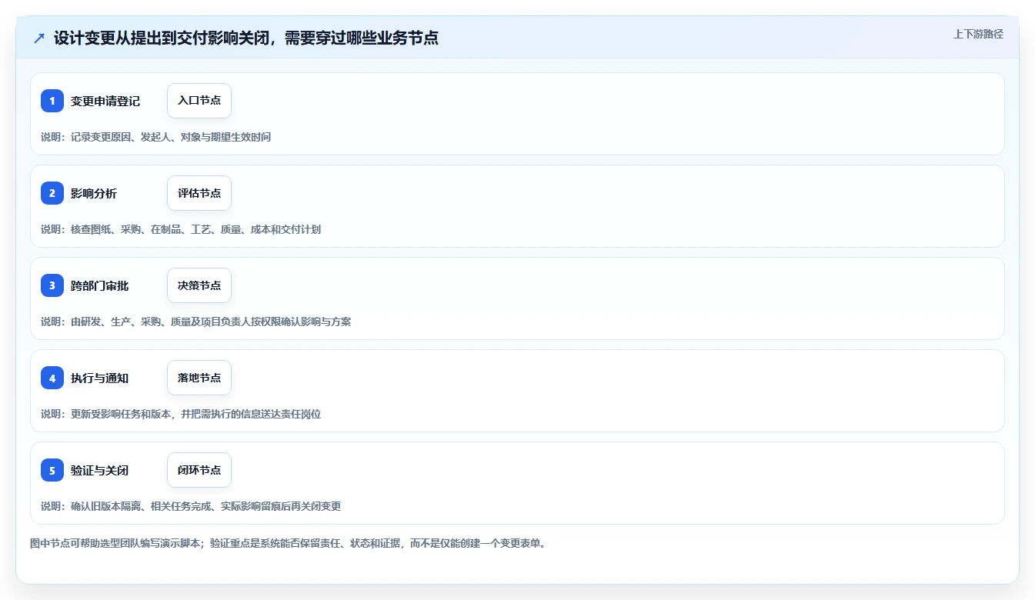Click the 决策节点 tag button
Image resolution: width=1035 pixels, height=600 pixels.
click(199, 285)
